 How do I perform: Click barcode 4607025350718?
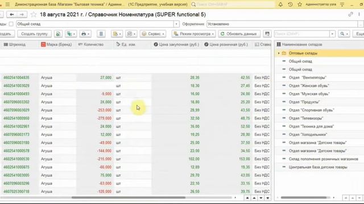pos(16,192)
